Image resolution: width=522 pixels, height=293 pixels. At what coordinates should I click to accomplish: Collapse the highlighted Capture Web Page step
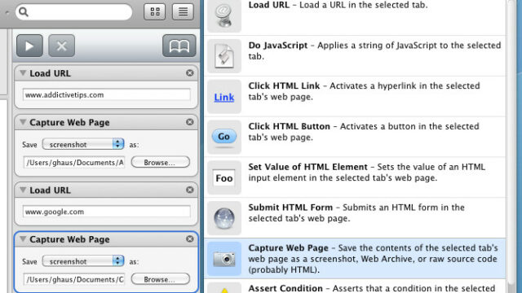coord(23,238)
